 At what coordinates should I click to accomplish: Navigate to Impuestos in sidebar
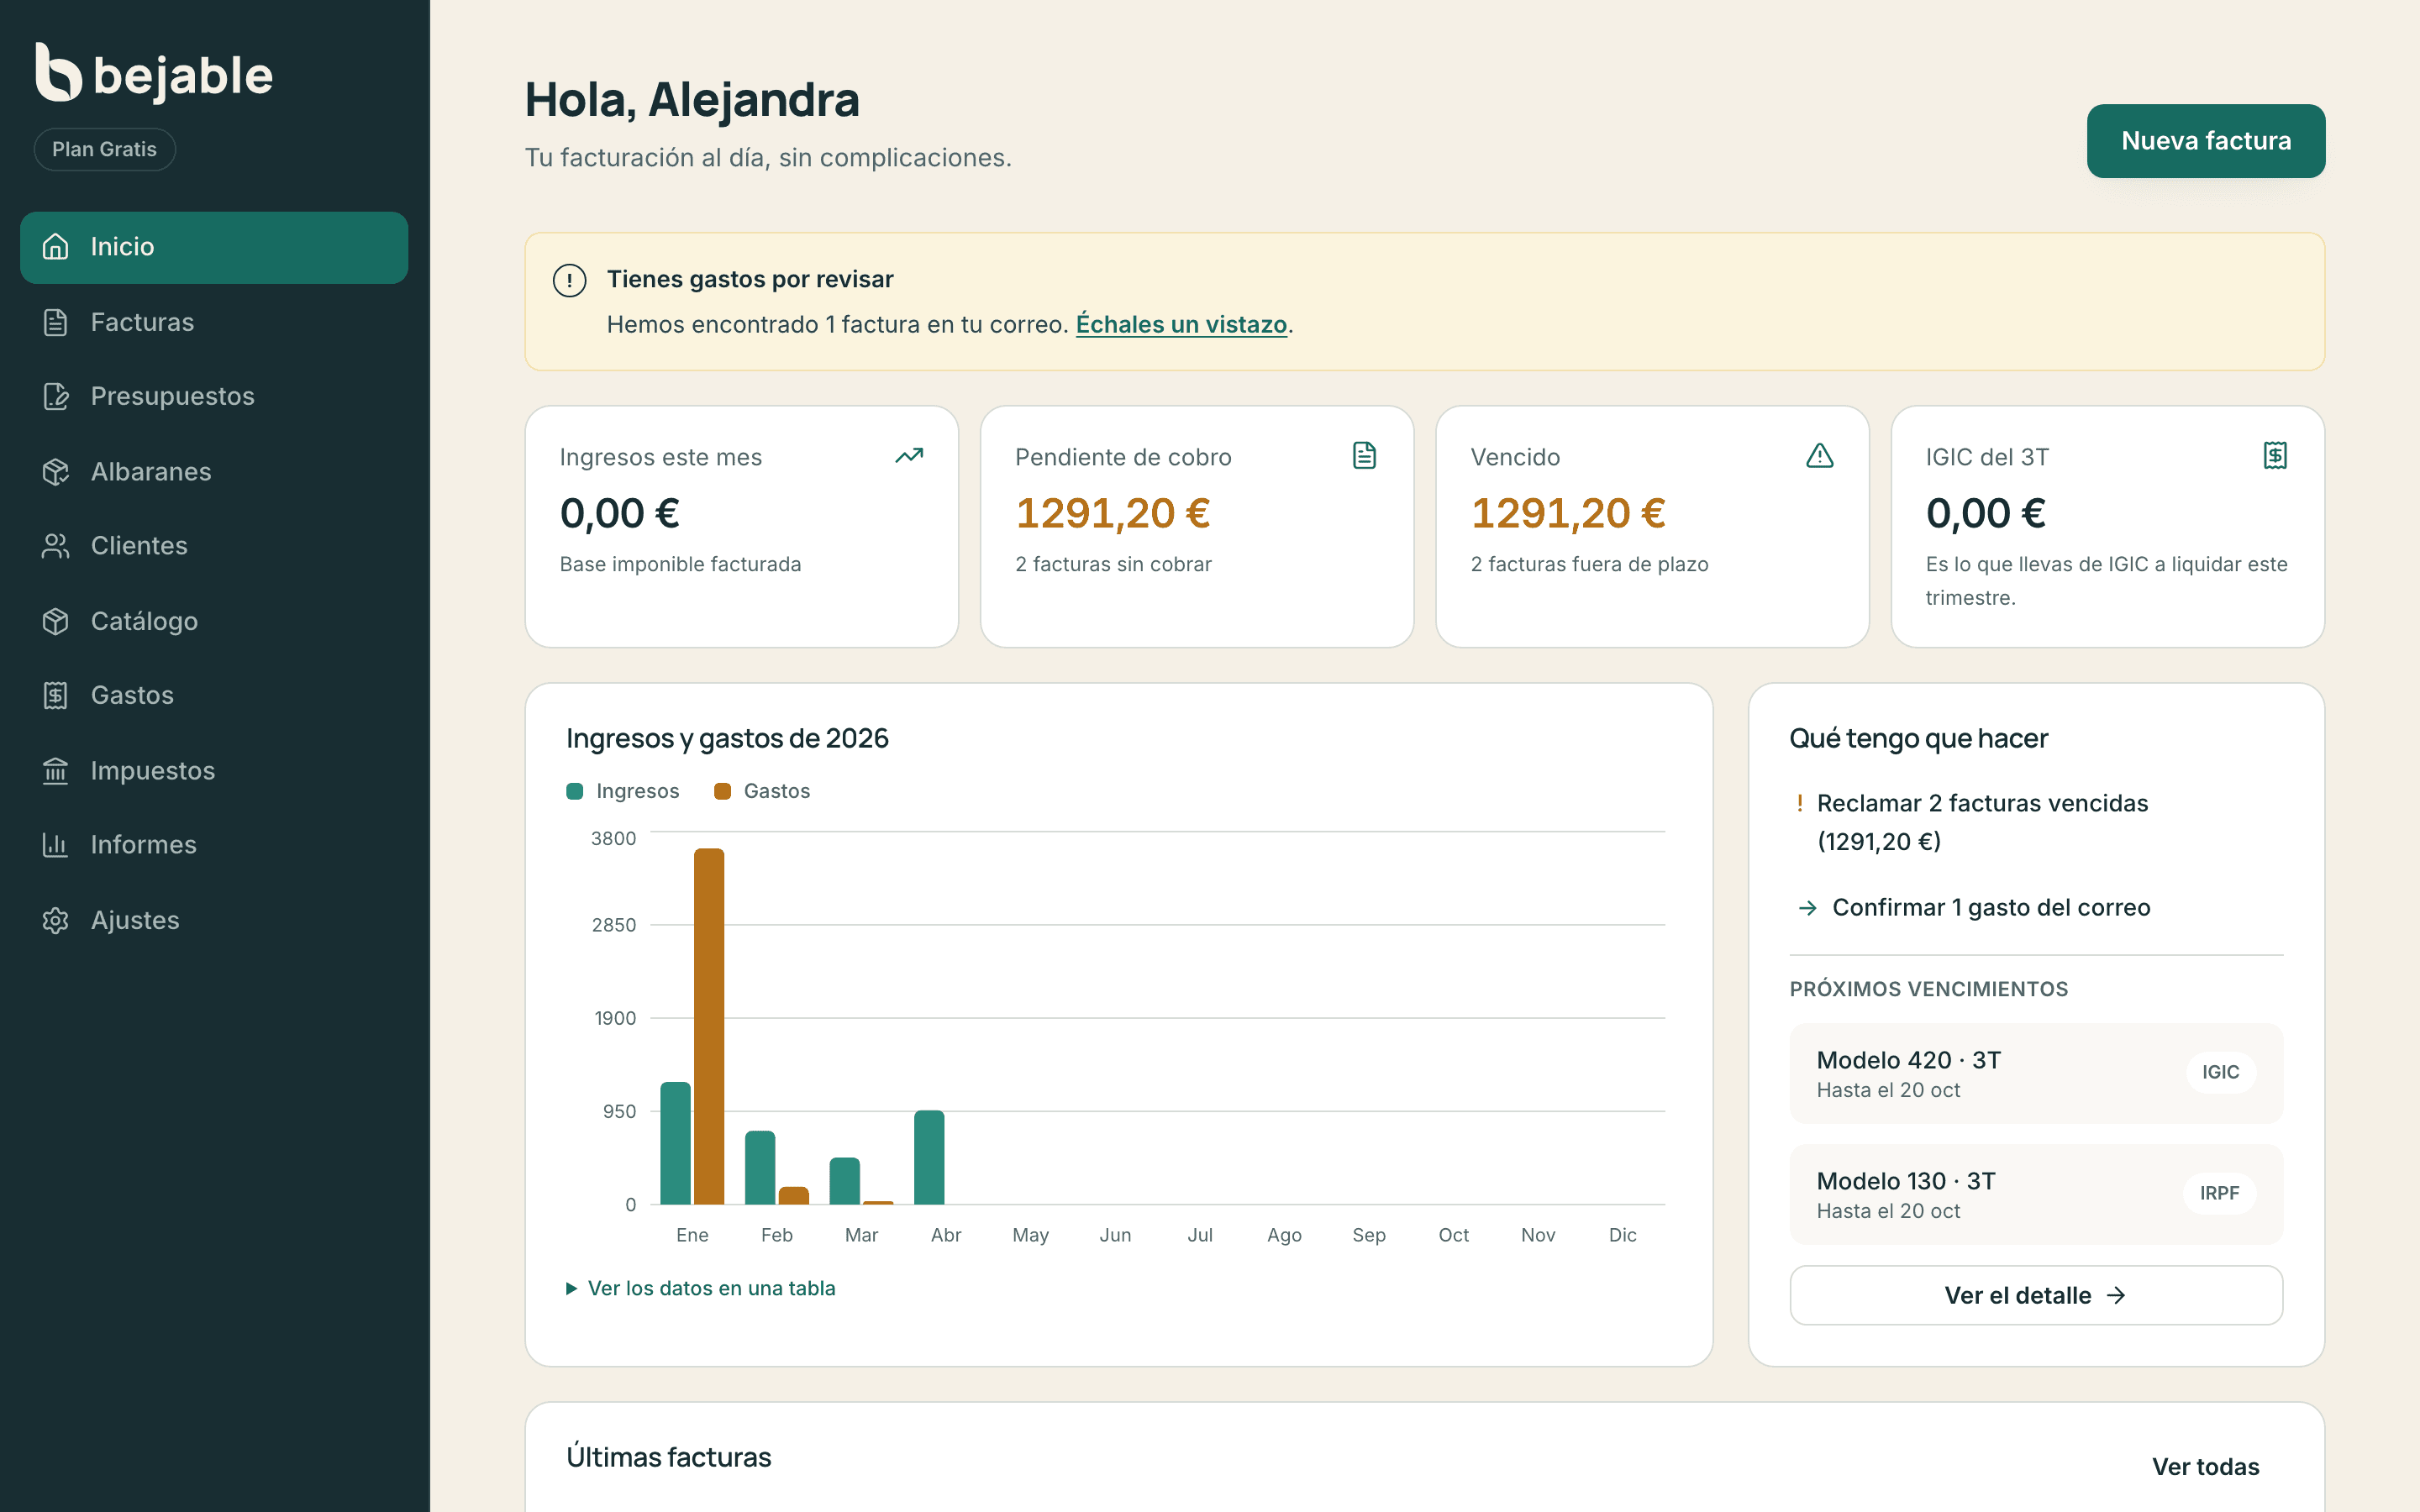tap(214, 771)
